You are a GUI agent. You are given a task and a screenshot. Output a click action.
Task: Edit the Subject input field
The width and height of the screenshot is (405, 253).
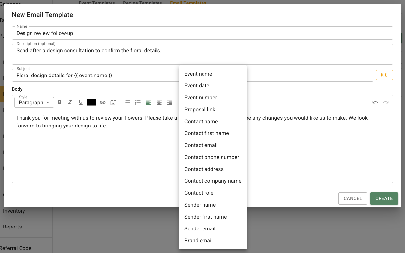coord(193,75)
